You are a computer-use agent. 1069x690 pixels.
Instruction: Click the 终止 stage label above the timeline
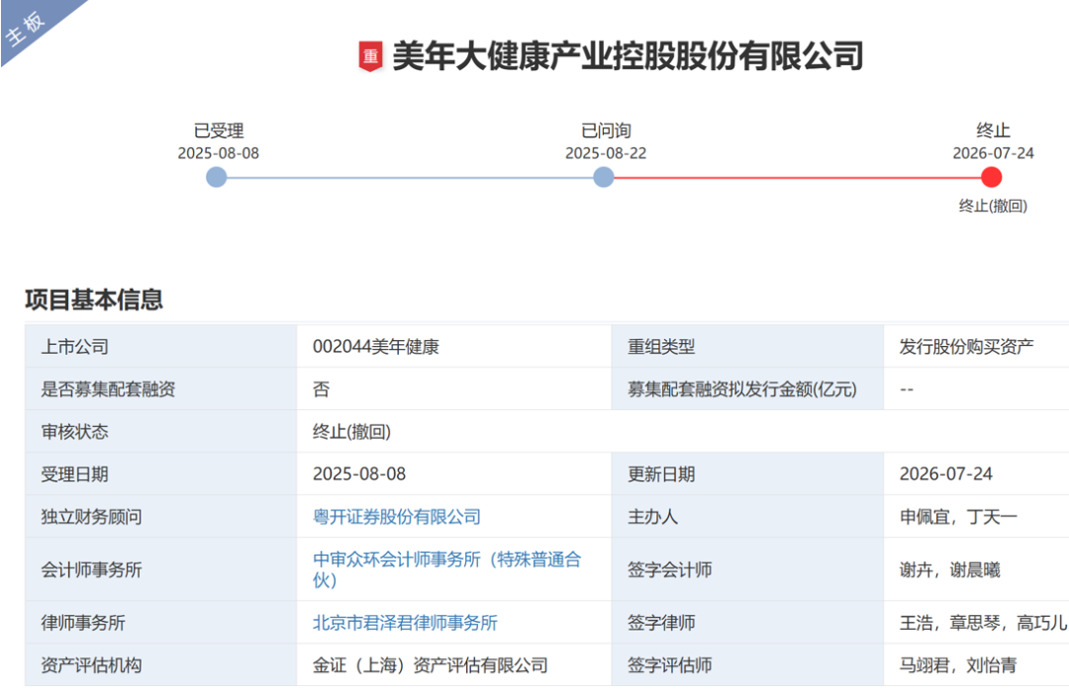(x=993, y=130)
